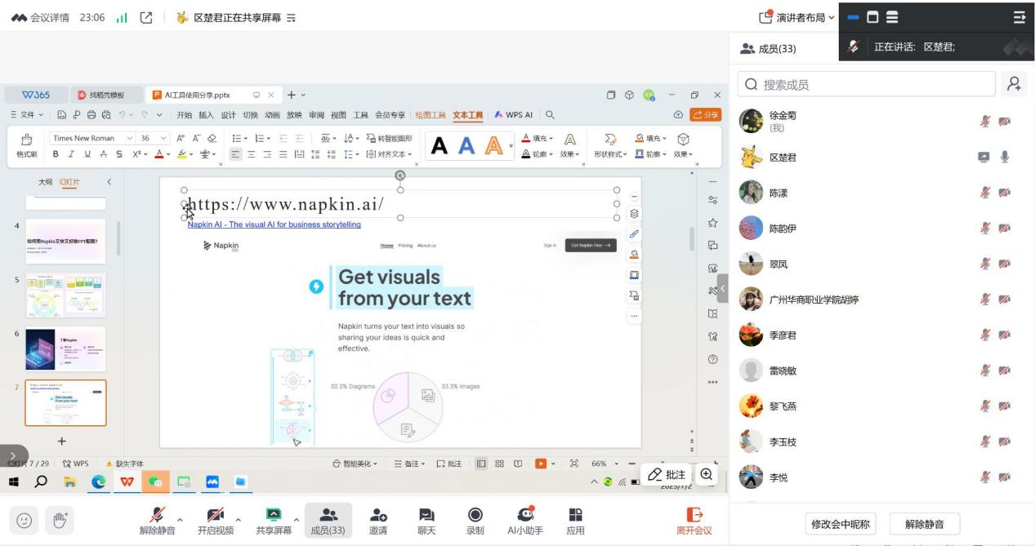Toggle bold formatting in WPS ribbon
Viewport: 1035px width, 546px height.
pos(56,154)
